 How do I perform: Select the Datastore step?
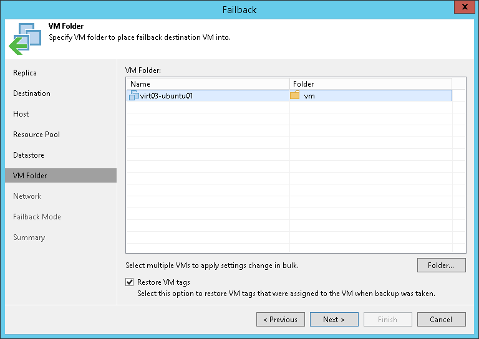(29, 155)
